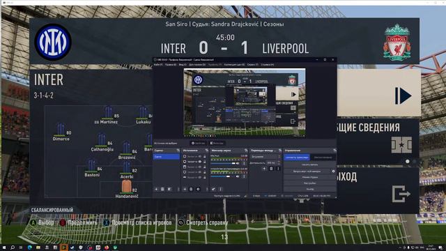Toggle lock on the third source
Image resolution: width=446 pixels, height=251 pixels.
coord(204,167)
